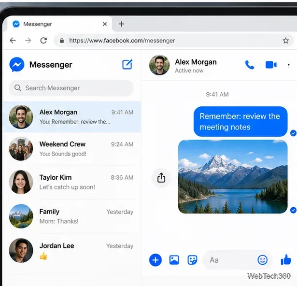Viewport: 297px width, 286px height.
Task: Start a voice call with Alex Morgan
Action: click(x=250, y=65)
